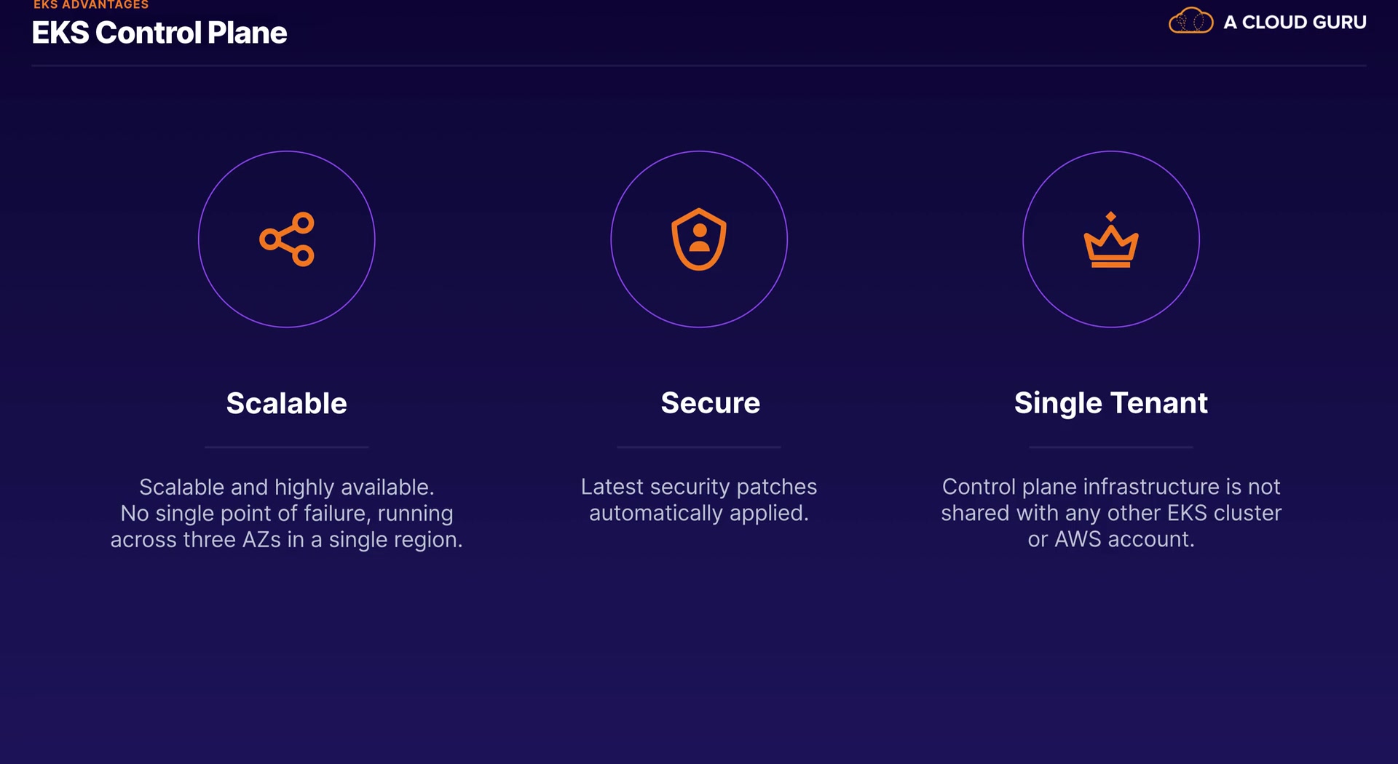Click the divider line below "Scalable"
The height and width of the screenshot is (764, 1398).
point(286,447)
